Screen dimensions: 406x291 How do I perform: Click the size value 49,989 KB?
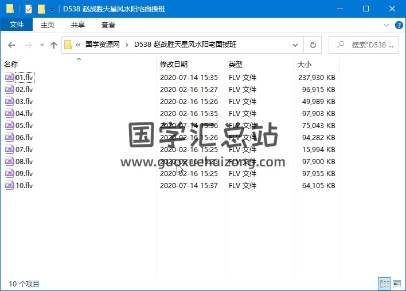(x=319, y=101)
